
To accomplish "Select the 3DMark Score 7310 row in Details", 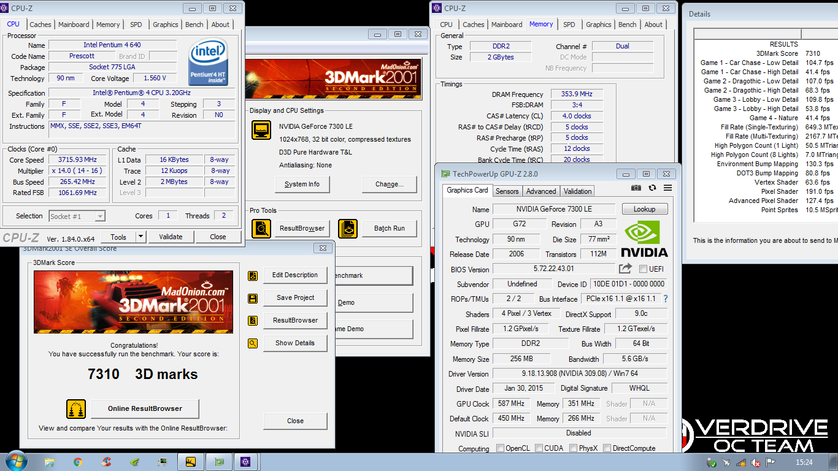I will (766, 53).
